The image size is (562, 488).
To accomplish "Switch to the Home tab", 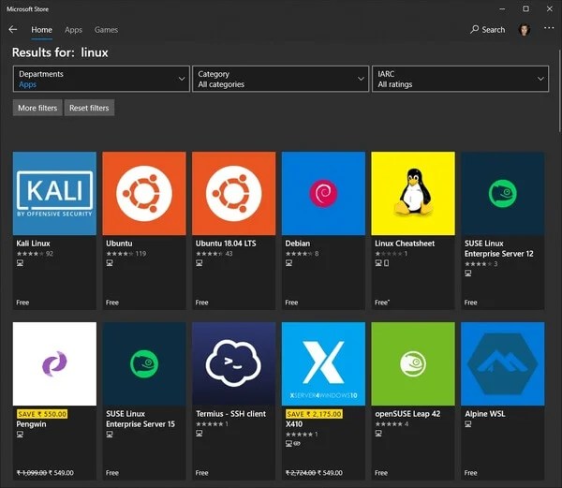I will pyautogui.click(x=41, y=30).
